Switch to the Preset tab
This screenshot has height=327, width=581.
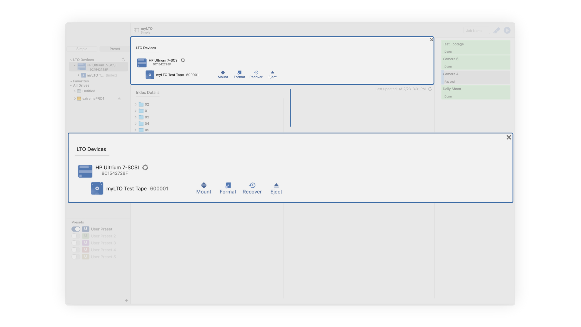coord(115,49)
